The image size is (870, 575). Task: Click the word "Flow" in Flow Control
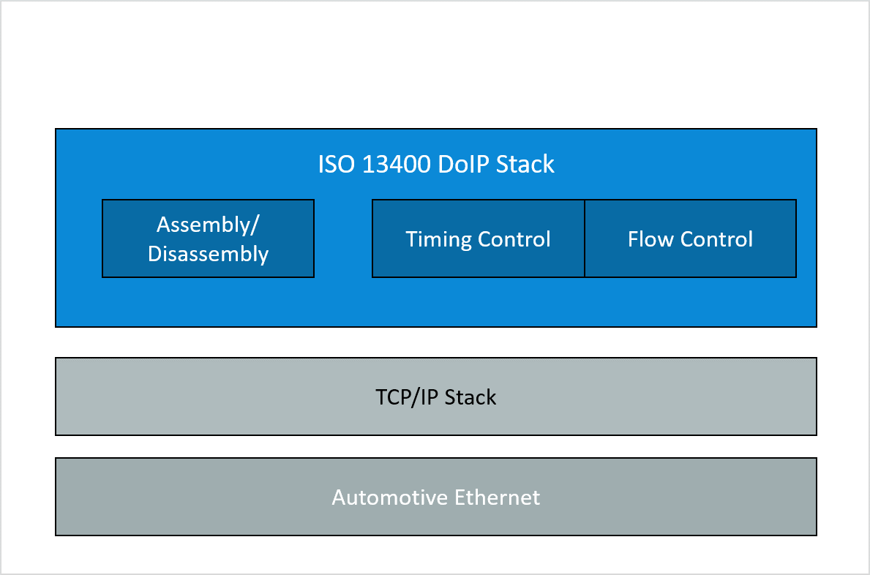point(650,239)
